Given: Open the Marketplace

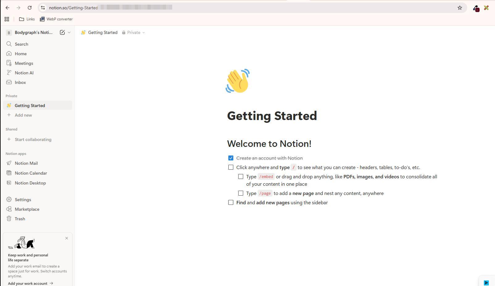Looking at the screenshot, I should click(27, 209).
